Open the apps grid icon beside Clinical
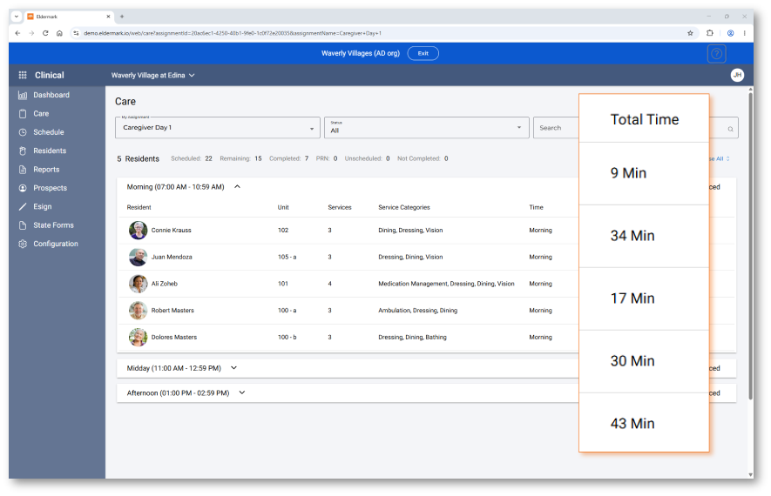Image resolution: width=771 pixels, height=496 pixels. tap(23, 75)
